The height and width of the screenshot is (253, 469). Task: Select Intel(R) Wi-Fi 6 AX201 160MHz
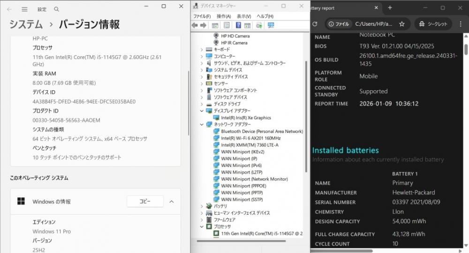pos(250,138)
